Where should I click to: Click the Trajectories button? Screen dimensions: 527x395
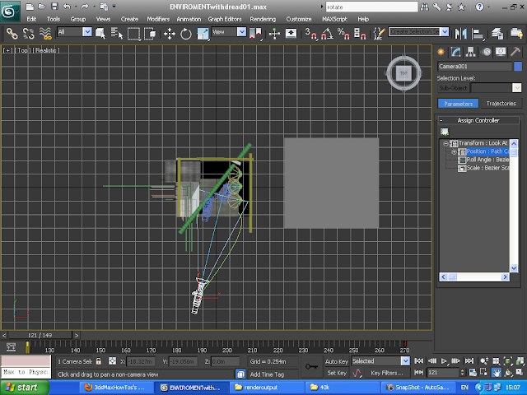[x=501, y=104]
